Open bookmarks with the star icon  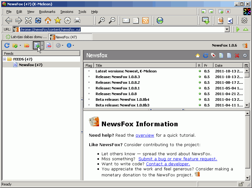tap(58, 20)
